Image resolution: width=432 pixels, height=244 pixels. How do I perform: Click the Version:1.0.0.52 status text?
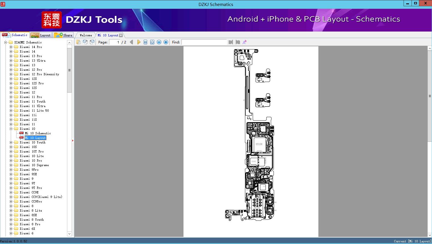(x=14, y=241)
